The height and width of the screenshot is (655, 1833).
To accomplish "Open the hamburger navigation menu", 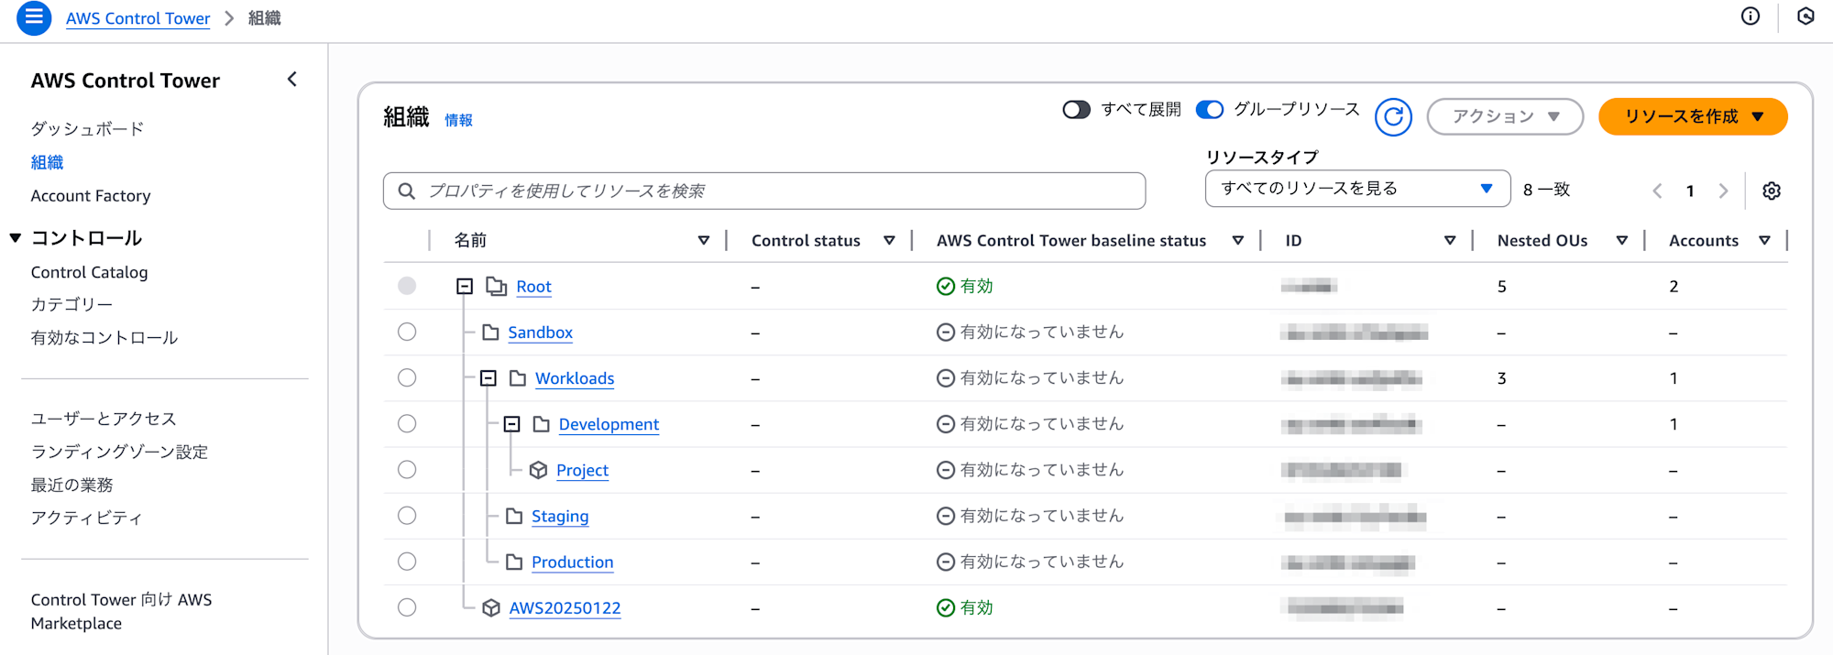I will click(x=34, y=17).
